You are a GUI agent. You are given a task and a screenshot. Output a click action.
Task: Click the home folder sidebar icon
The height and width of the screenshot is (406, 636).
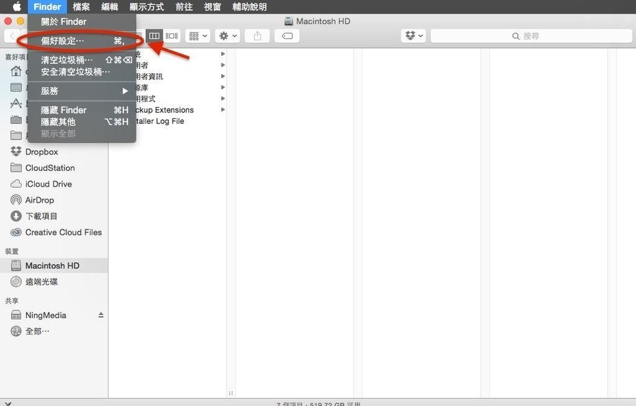[x=16, y=71]
